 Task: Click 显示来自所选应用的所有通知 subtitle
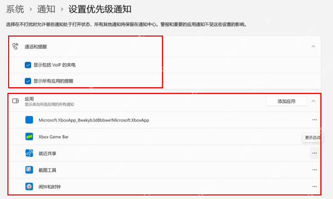(49, 104)
